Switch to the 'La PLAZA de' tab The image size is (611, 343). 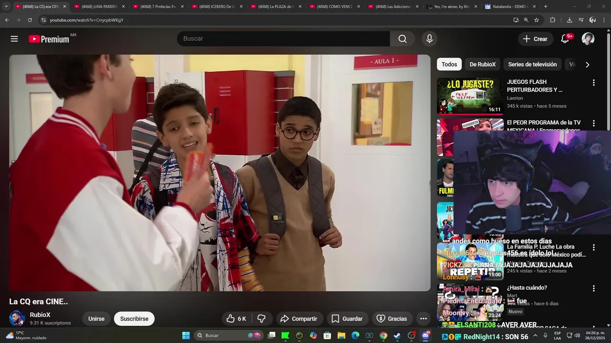click(275, 7)
